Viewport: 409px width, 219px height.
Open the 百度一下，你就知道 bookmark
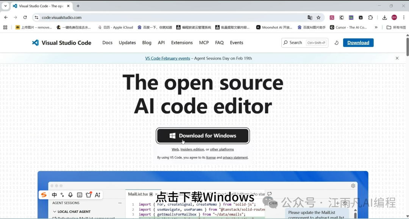tap(155, 27)
